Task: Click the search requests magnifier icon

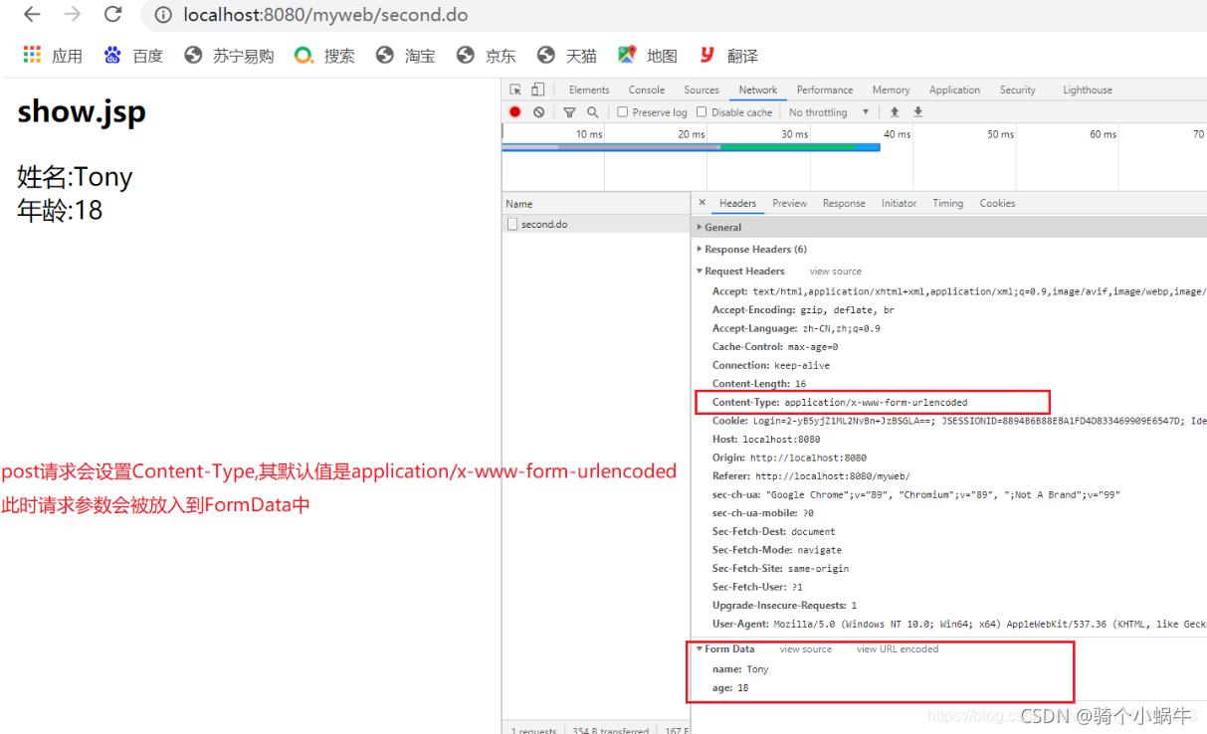Action: pos(593,111)
